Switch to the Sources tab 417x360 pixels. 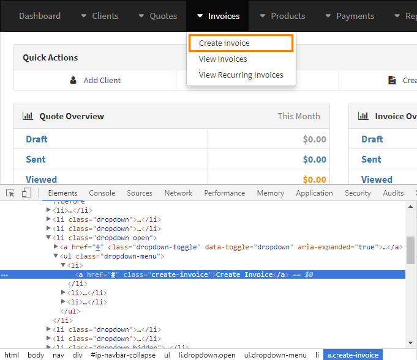tap(140, 193)
